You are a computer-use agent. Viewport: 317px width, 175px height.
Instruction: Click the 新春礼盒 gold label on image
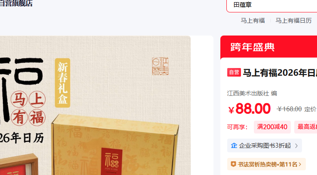click(x=62, y=83)
